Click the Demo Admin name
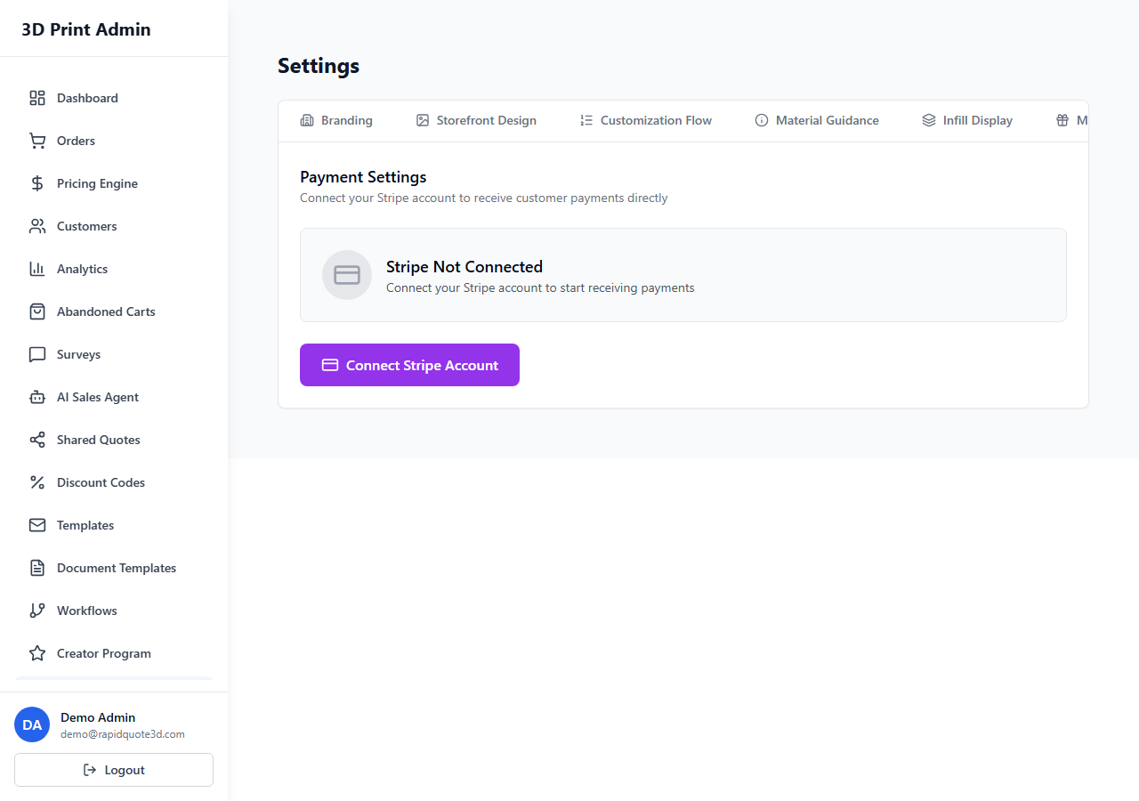This screenshot has width=1139, height=801. click(x=98, y=717)
